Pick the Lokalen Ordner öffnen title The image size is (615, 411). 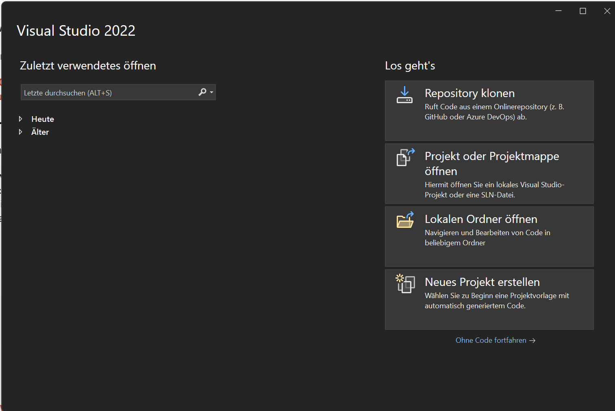pyautogui.click(x=481, y=219)
